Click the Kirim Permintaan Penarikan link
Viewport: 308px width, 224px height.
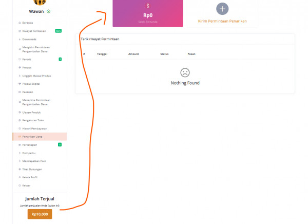[222, 21]
